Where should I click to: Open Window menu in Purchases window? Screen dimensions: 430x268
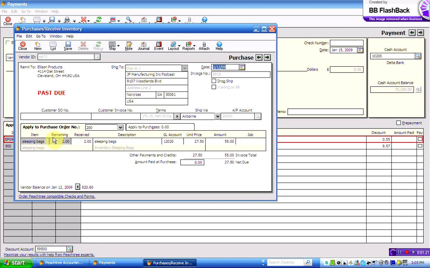click(56, 36)
